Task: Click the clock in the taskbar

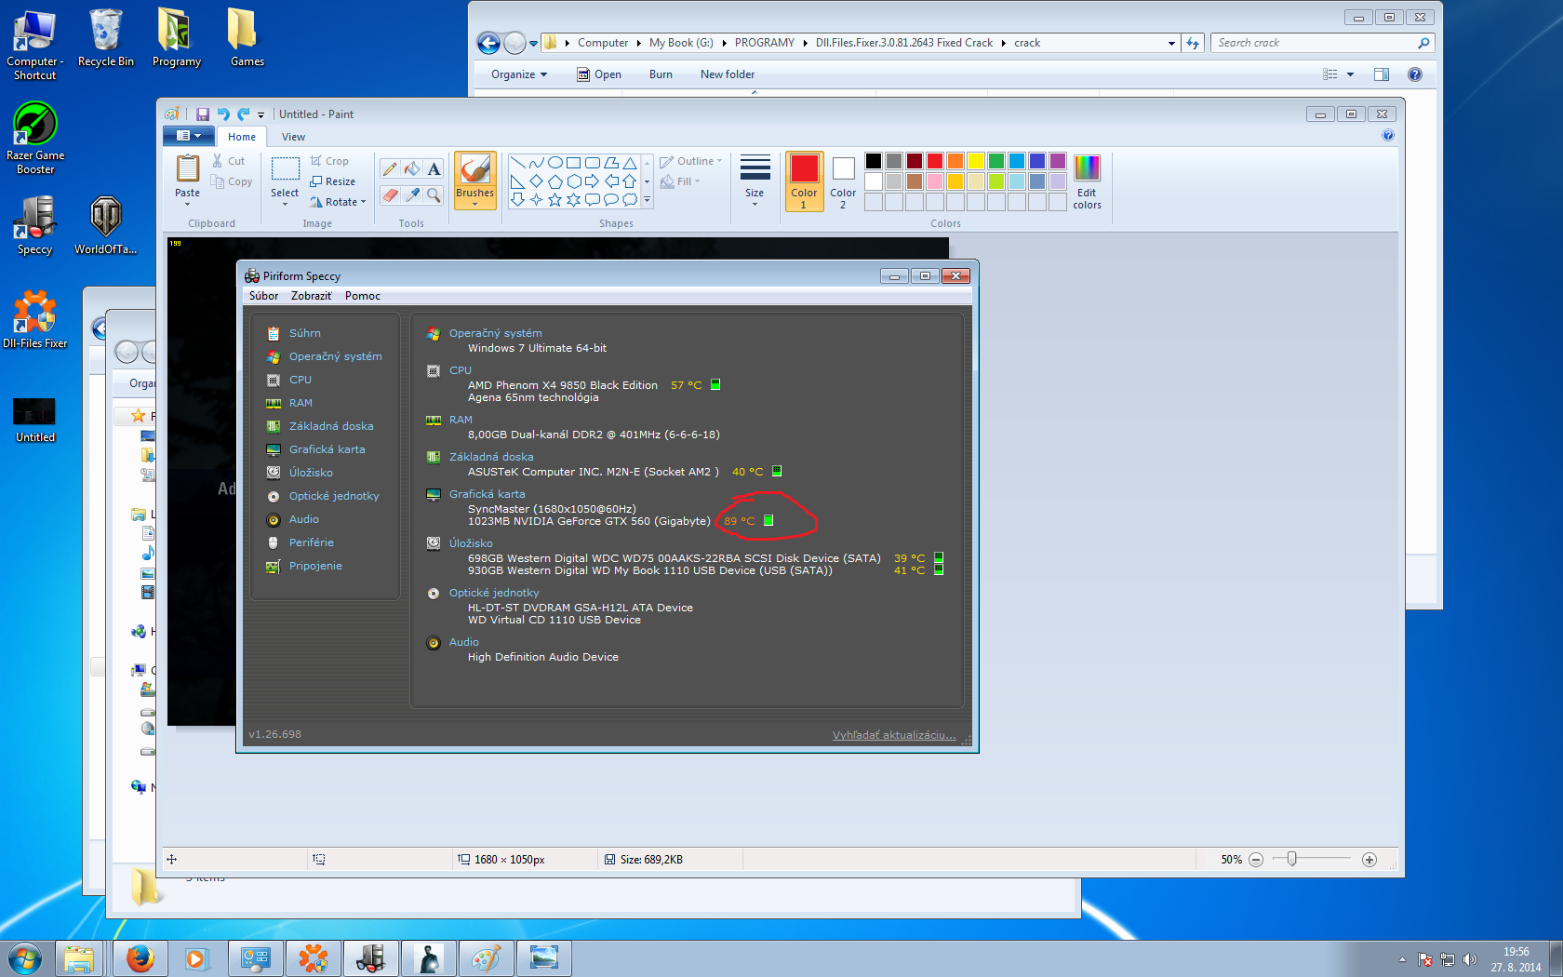Action: point(1516,959)
